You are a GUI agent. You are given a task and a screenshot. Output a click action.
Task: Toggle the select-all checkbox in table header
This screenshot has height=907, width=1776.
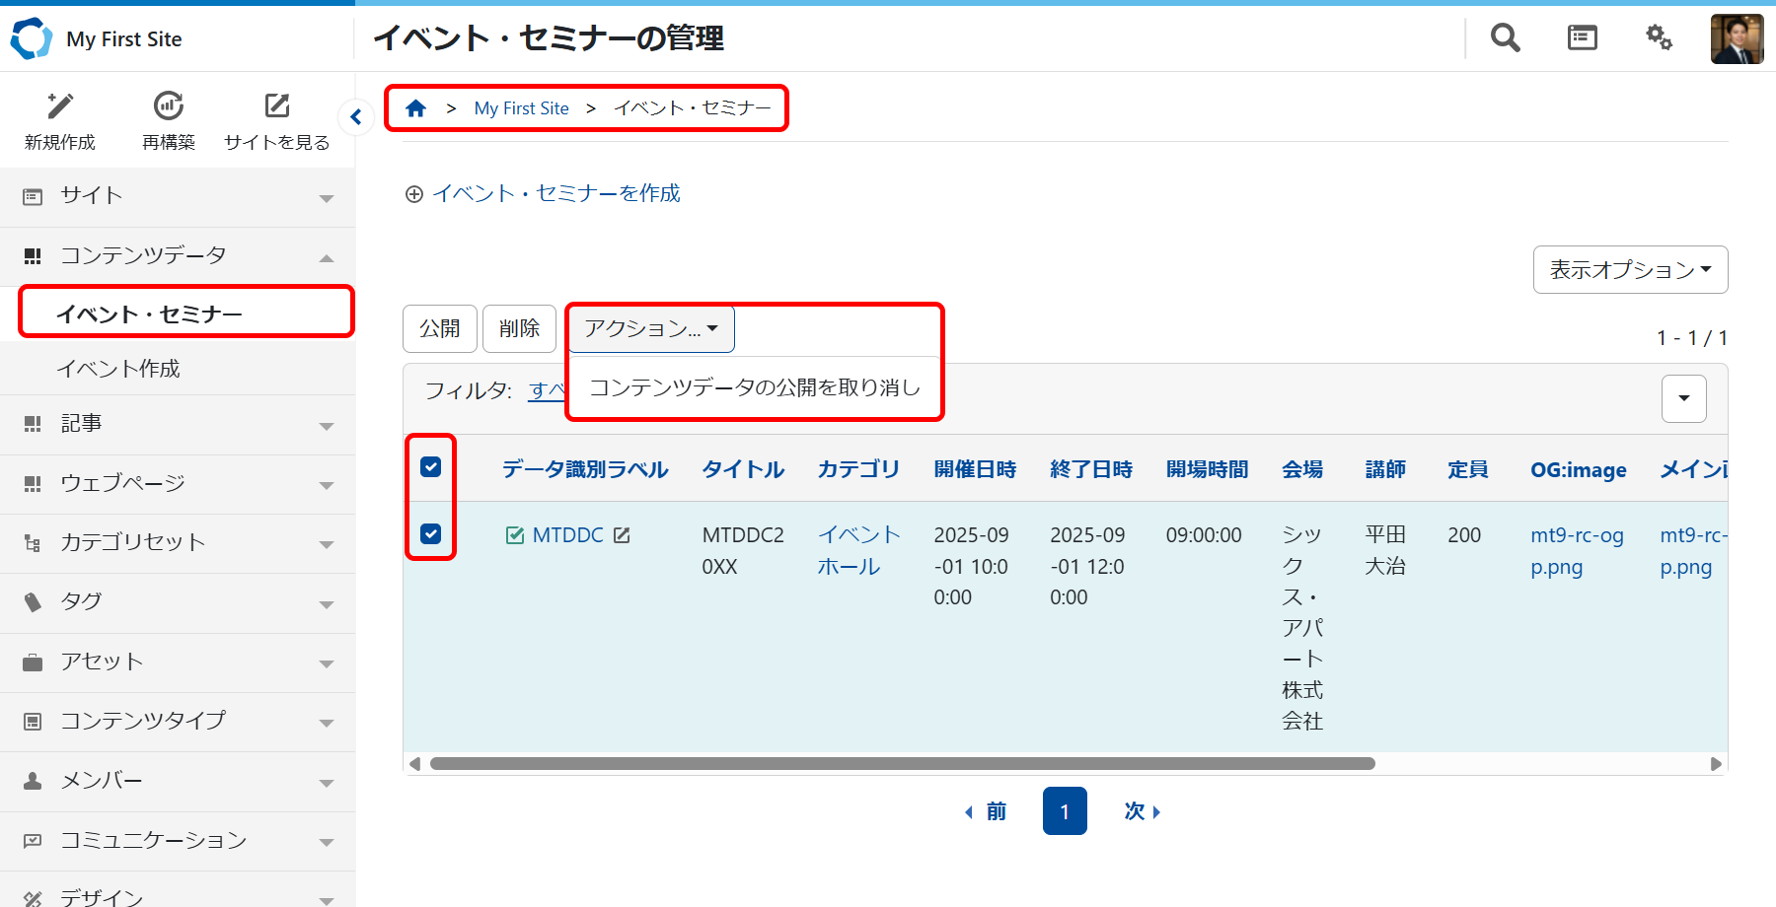coord(431,467)
